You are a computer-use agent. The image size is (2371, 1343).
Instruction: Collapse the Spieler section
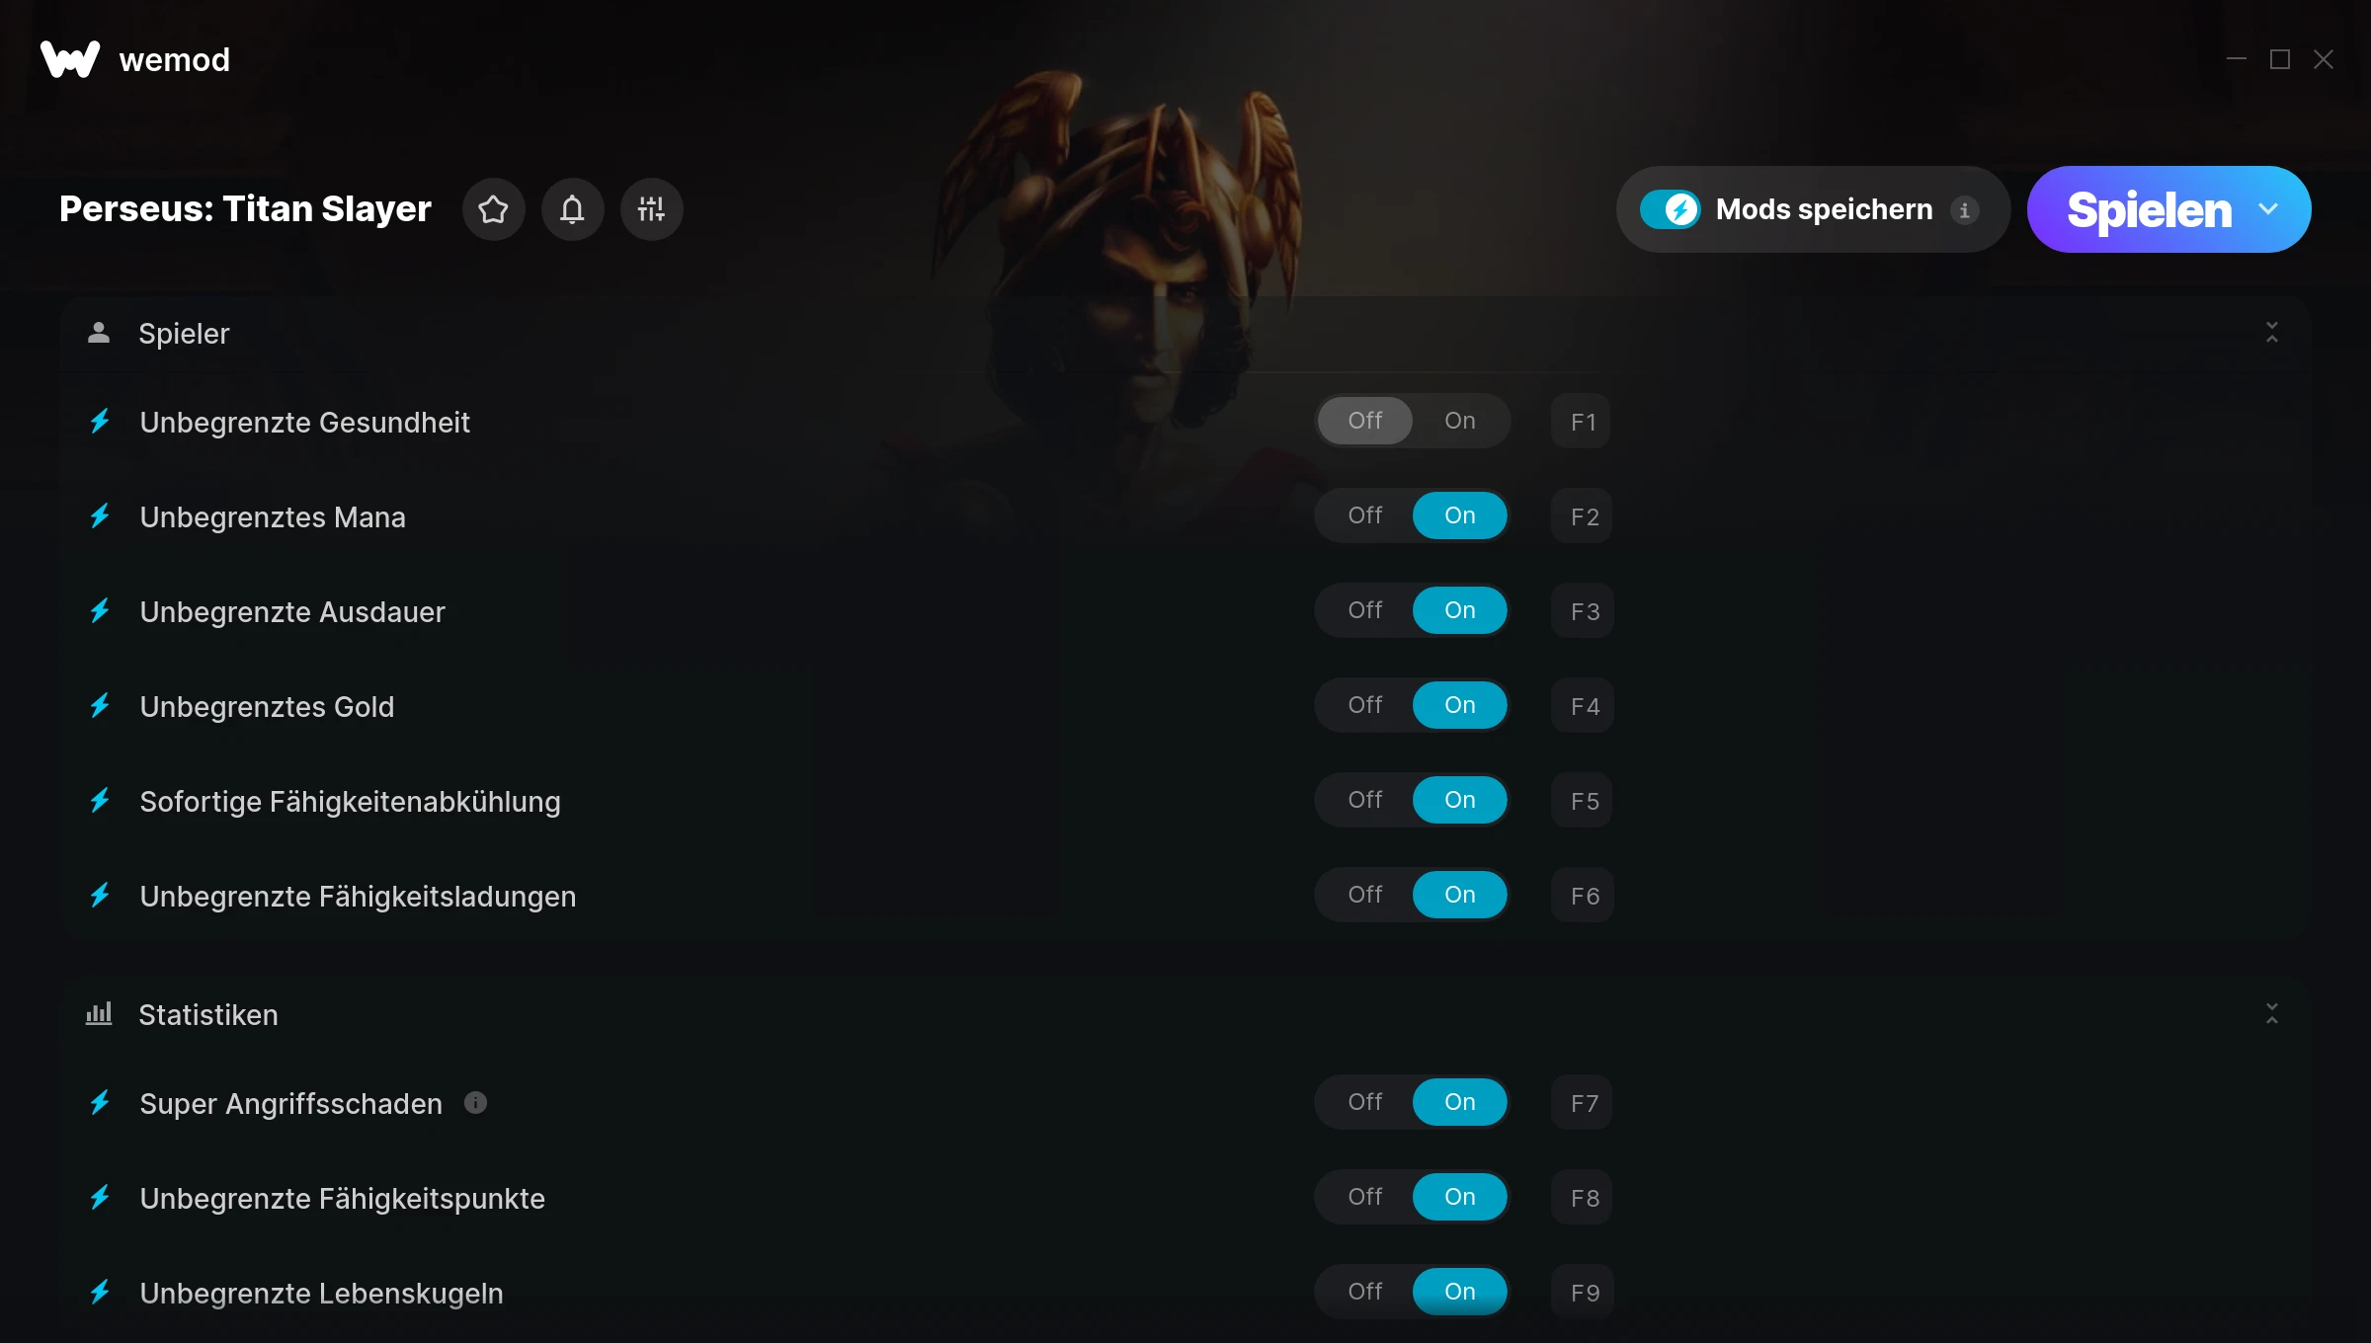click(2271, 333)
